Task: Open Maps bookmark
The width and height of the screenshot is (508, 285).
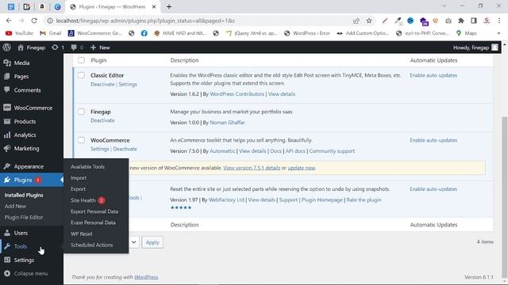Action: 467,33
